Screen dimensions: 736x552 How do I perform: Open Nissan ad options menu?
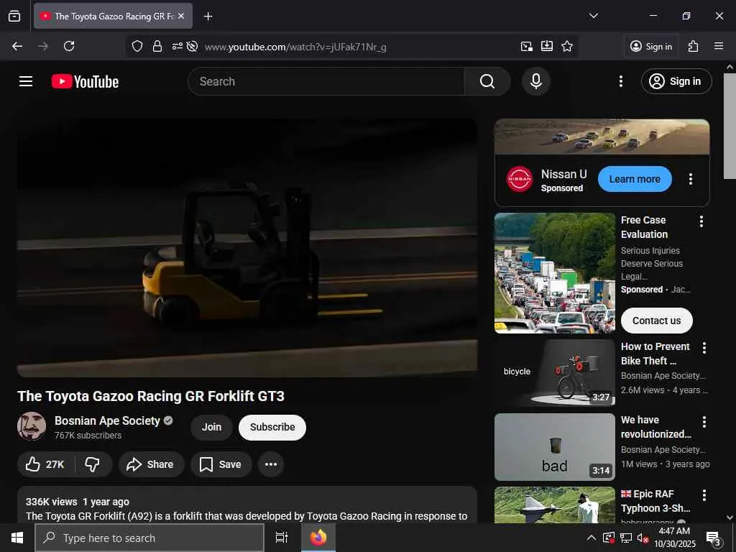pos(691,179)
